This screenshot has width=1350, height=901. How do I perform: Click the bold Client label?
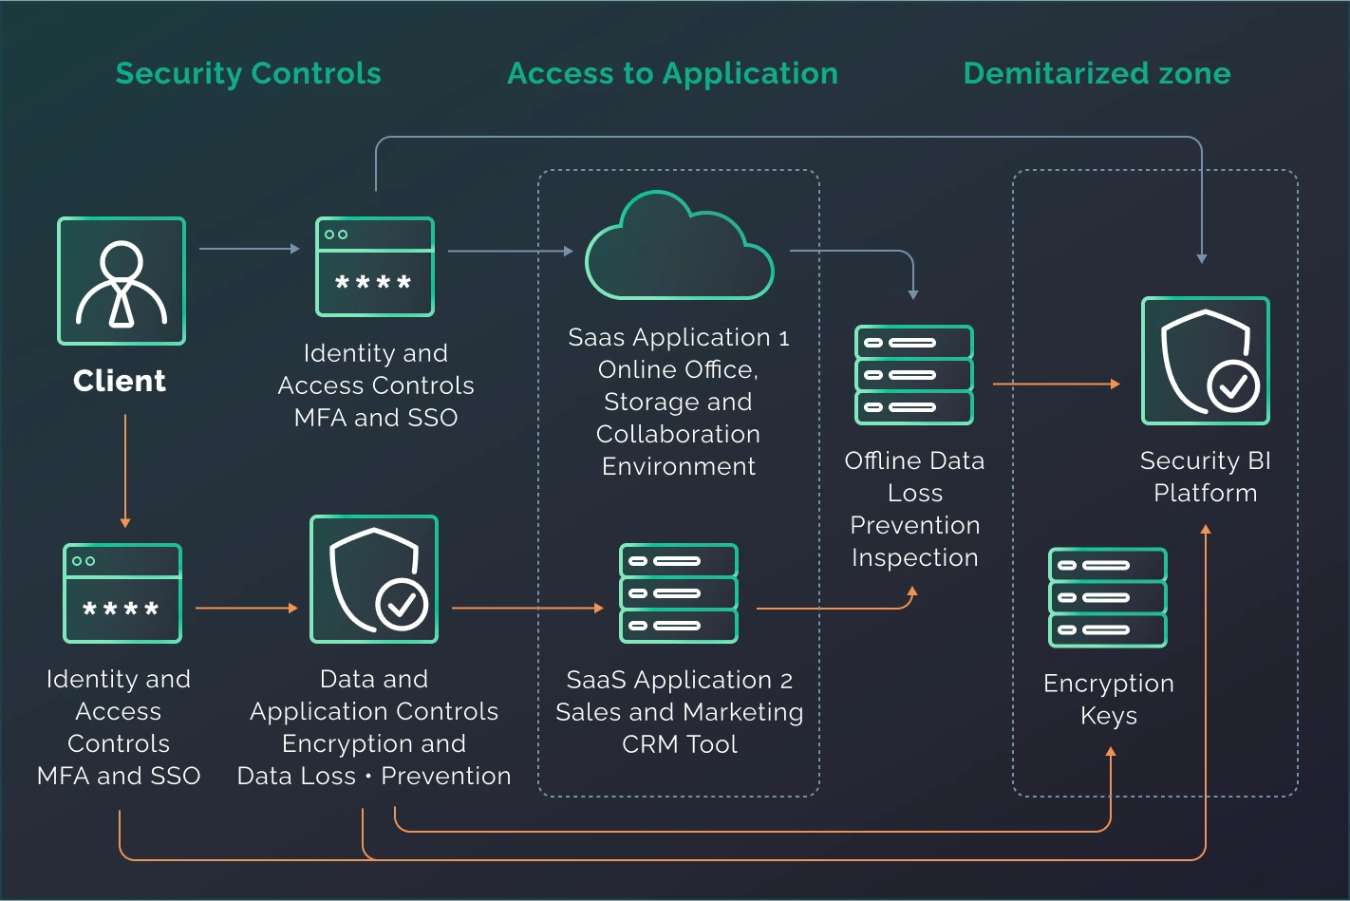(x=120, y=381)
